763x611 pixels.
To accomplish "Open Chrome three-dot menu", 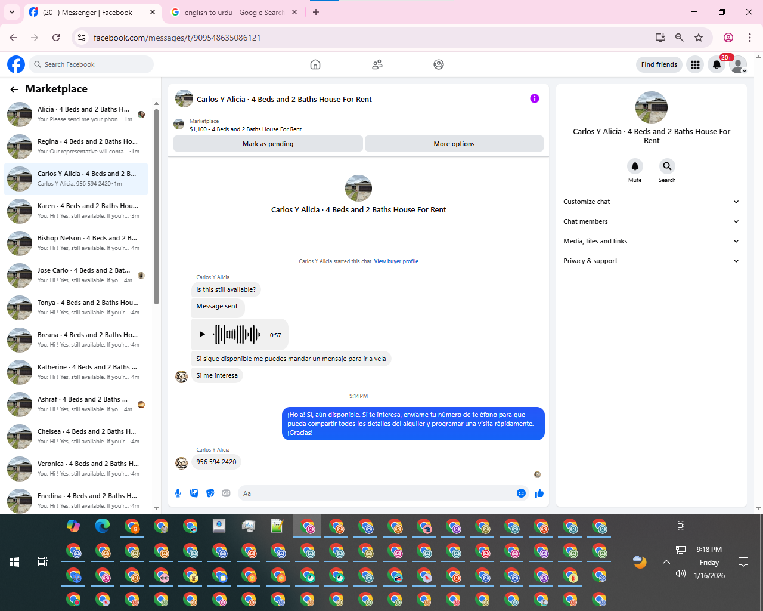I will (750, 38).
